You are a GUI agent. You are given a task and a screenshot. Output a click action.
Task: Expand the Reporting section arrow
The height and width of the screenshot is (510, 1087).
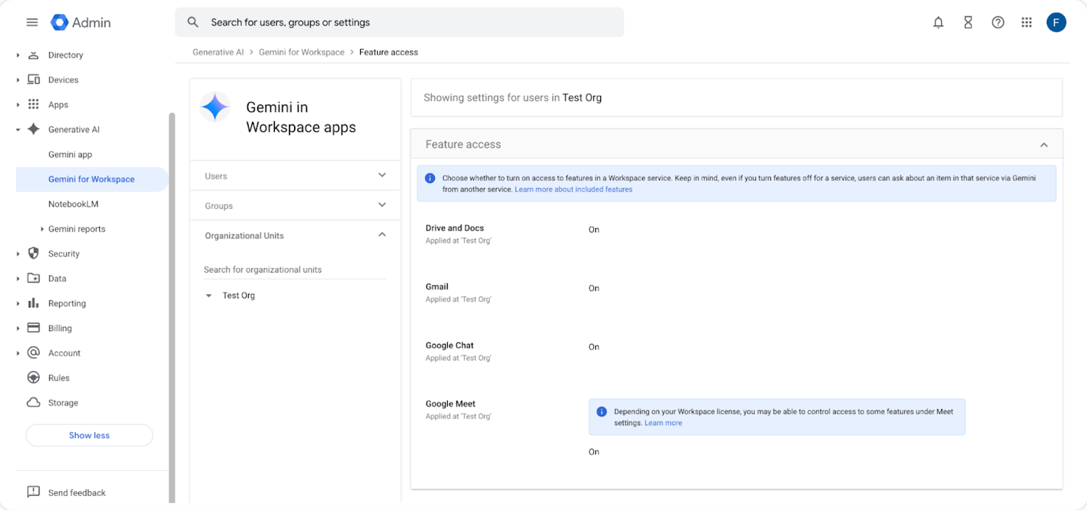tap(18, 304)
